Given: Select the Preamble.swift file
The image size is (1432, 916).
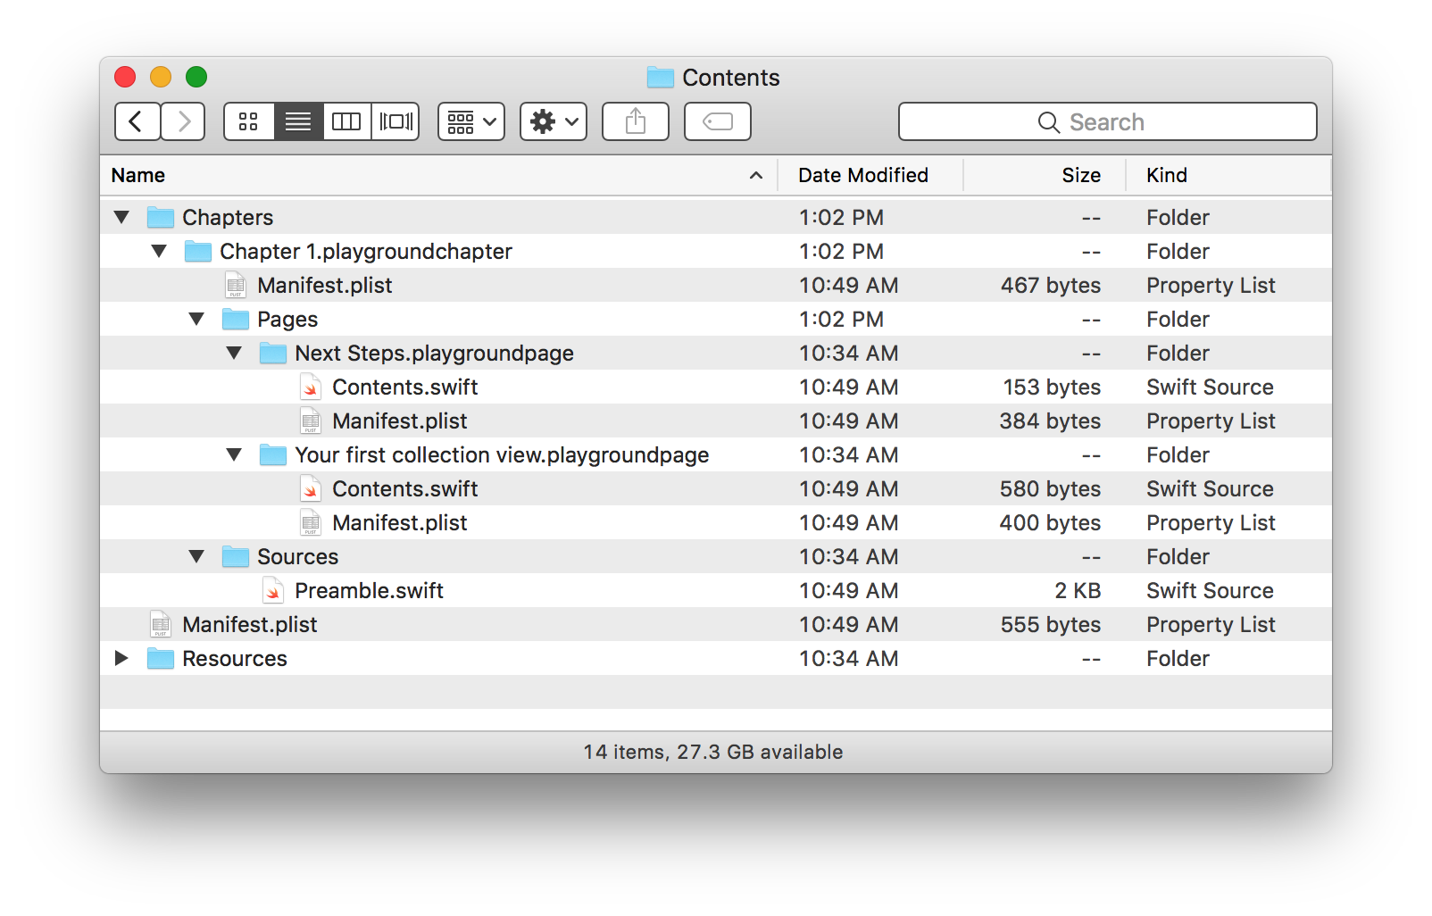Looking at the screenshot, I should click(369, 590).
